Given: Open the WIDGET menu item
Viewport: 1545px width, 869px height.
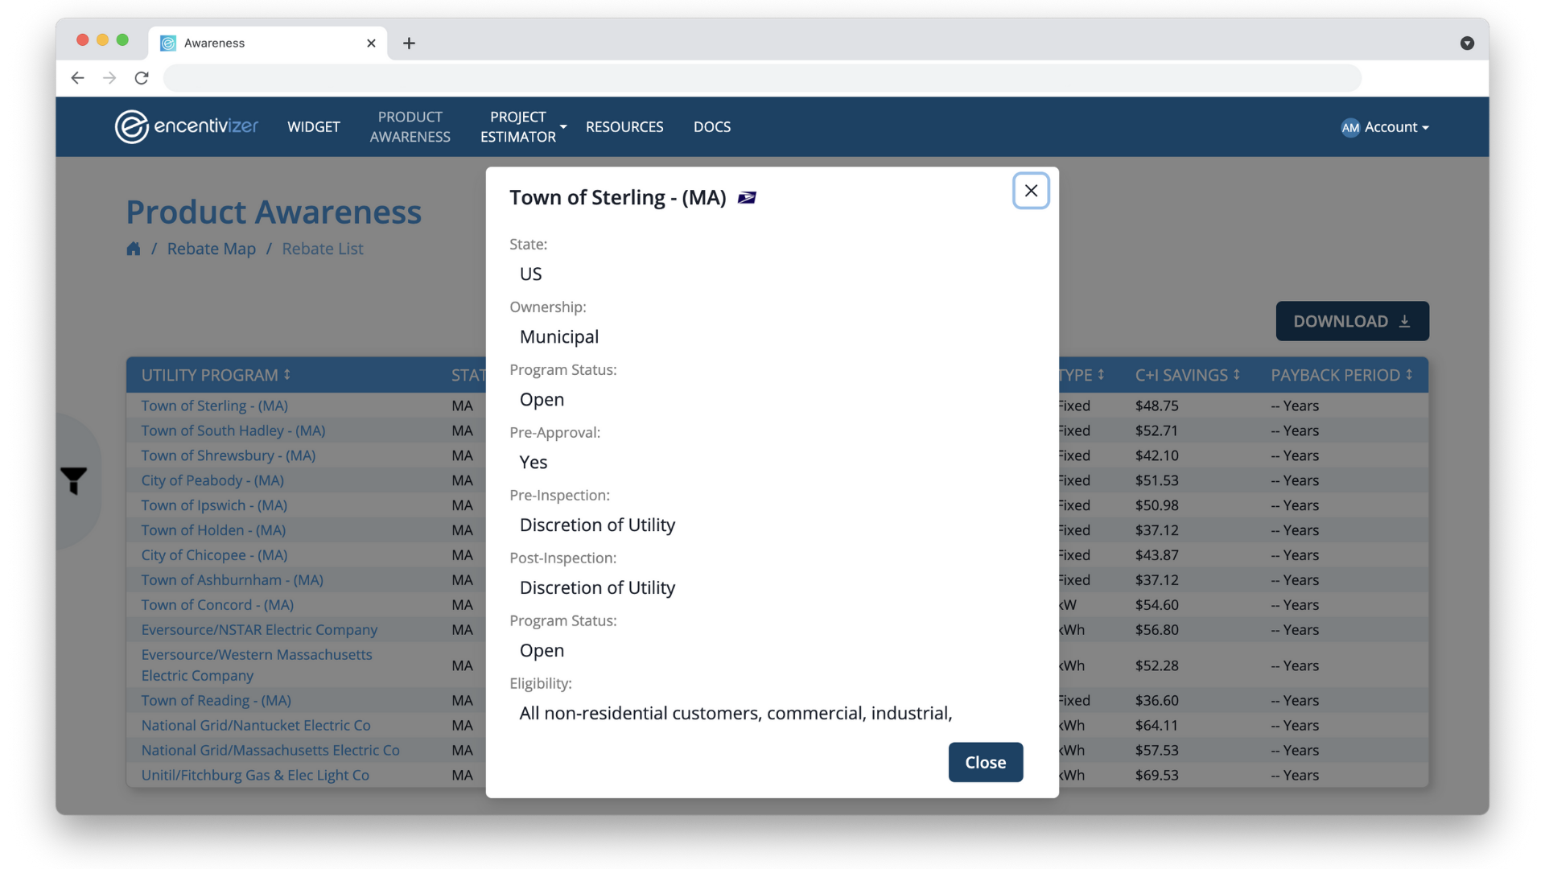Looking at the screenshot, I should [x=314, y=126].
